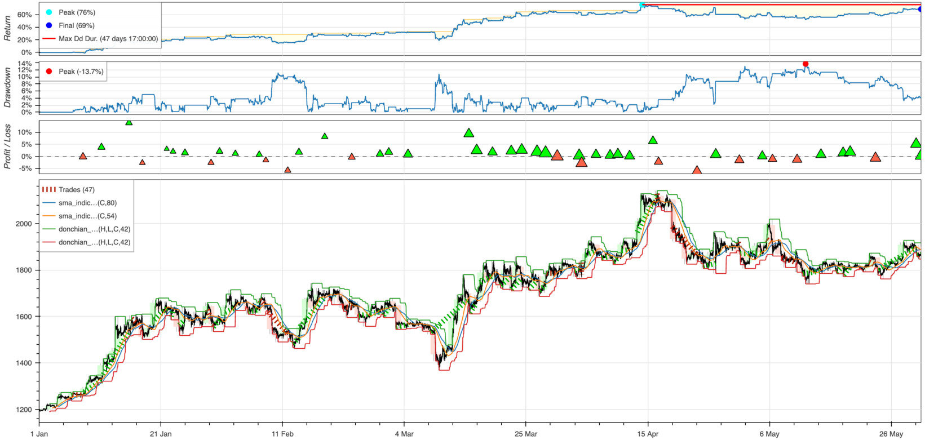Click the 4 Mar date axis label
Viewport: 947px width, 440px height.
coord(404,434)
